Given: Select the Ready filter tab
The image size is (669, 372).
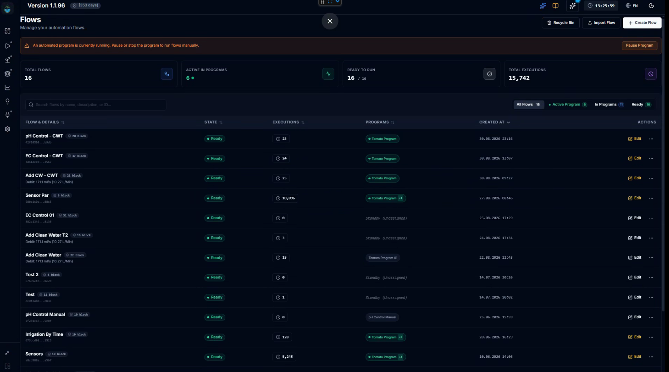Looking at the screenshot, I should (x=641, y=105).
